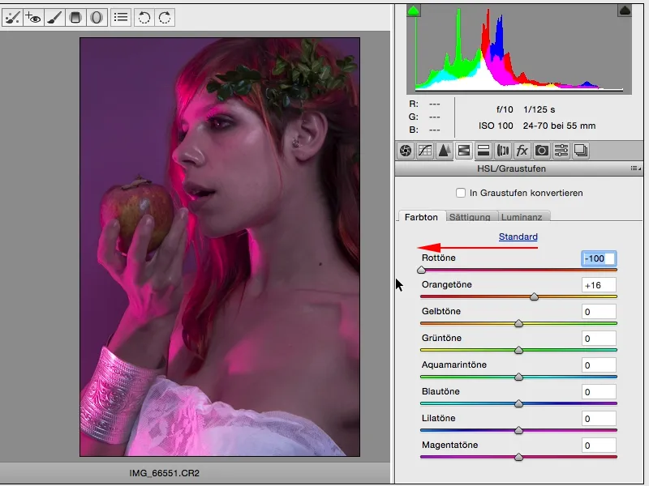The width and height of the screenshot is (649, 486).
Task: Open the Detail sharpening panel icon
Action: pos(445,151)
